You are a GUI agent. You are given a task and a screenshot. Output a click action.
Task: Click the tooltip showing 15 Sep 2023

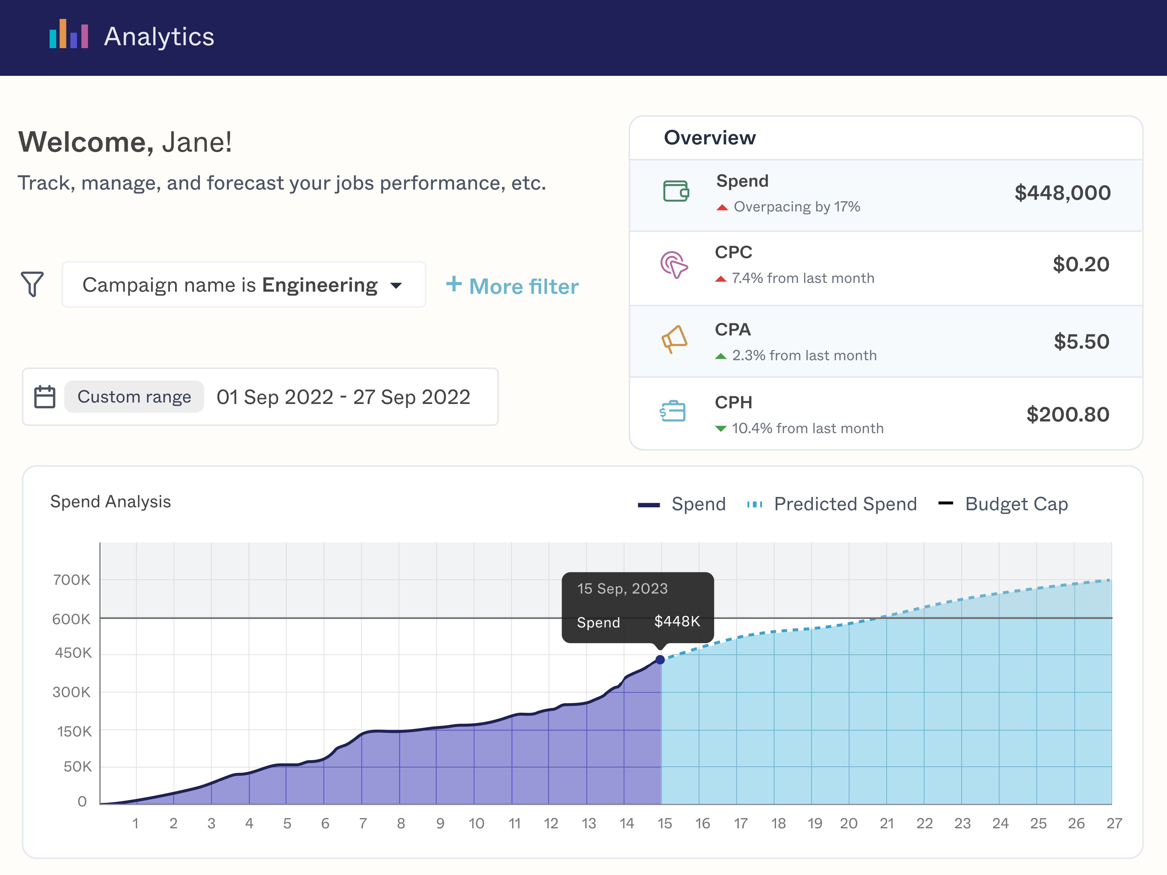pos(638,607)
